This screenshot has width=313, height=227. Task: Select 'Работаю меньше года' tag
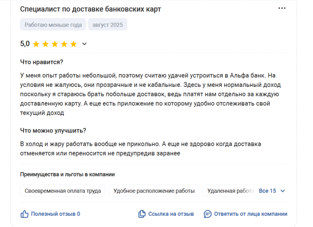pos(53,24)
